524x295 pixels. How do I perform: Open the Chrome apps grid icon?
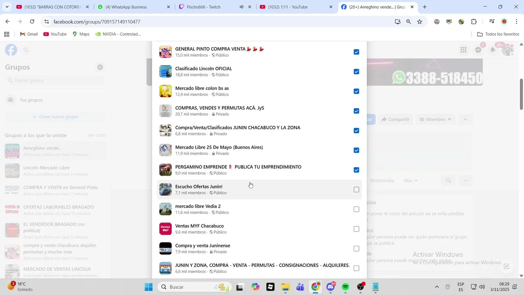tap(7, 34)
